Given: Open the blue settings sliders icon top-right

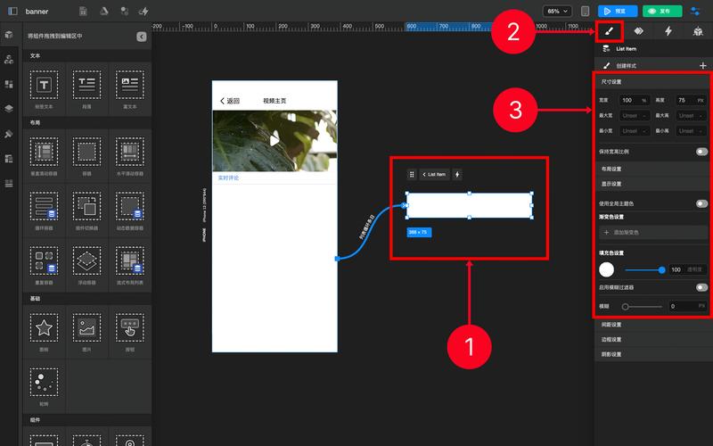Looking at the screenshot, I should (695, 11).
